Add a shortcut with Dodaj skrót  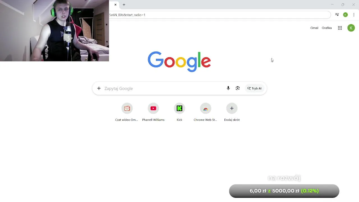tap(232, 108)
